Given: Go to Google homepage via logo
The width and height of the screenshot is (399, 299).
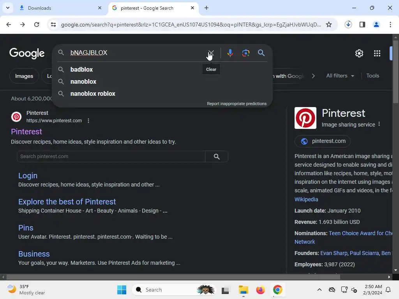Looking at the screenshot, I should [x=27, y=53].
